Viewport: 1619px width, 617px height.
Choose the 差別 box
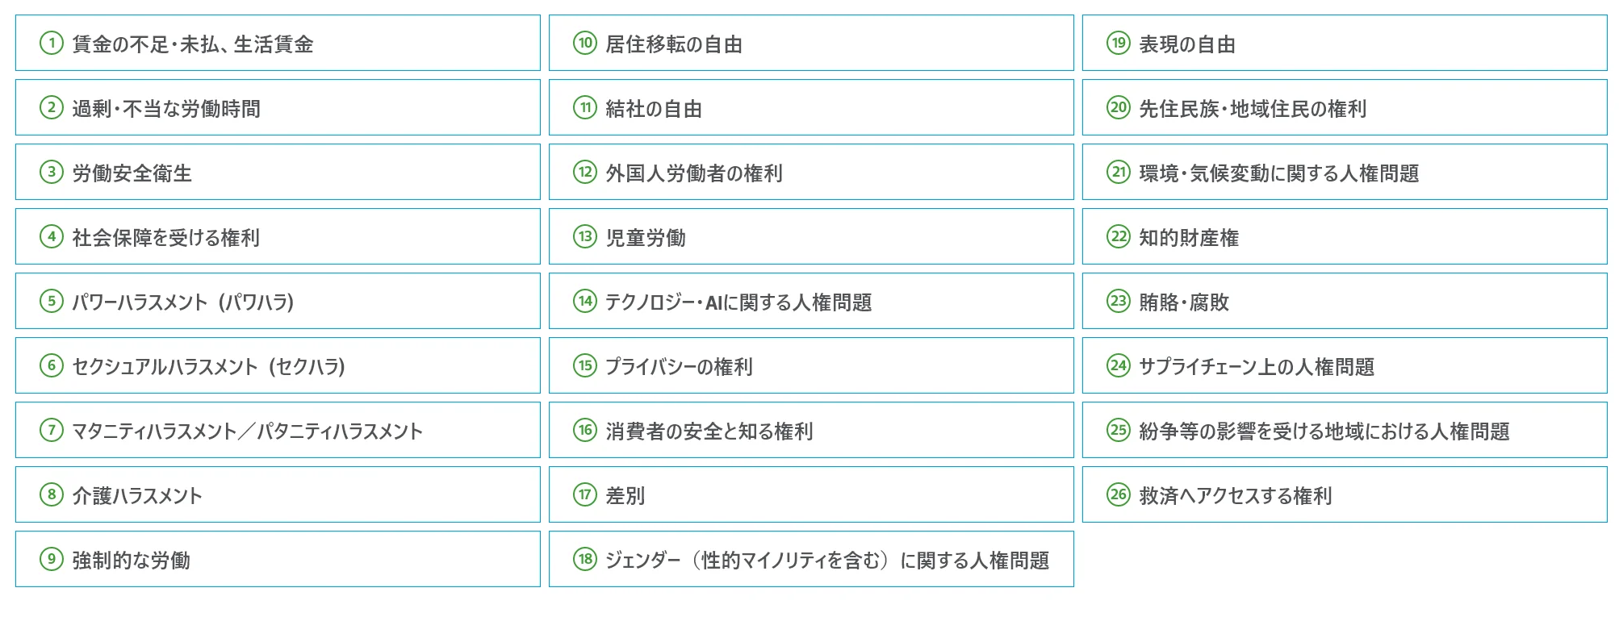[x=811, y=494]
